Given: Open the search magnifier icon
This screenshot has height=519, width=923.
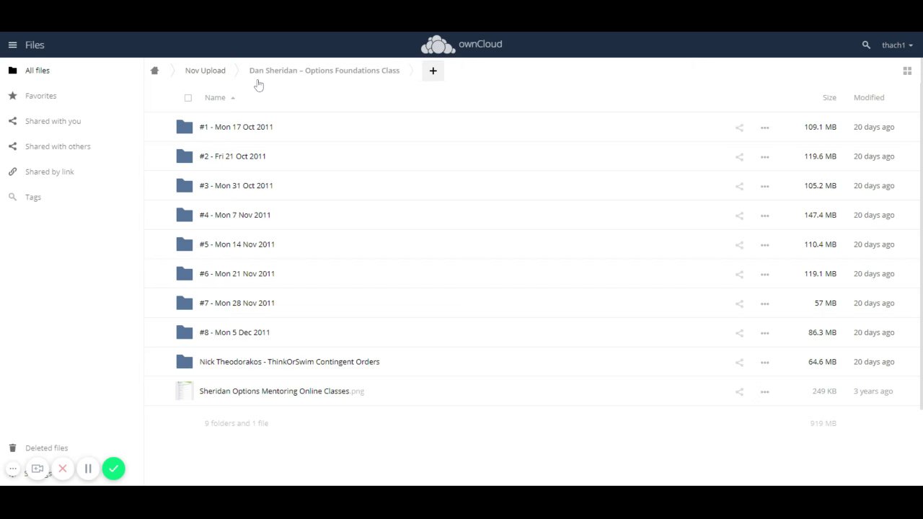Looking at the screenshot, I should (866, 45).
